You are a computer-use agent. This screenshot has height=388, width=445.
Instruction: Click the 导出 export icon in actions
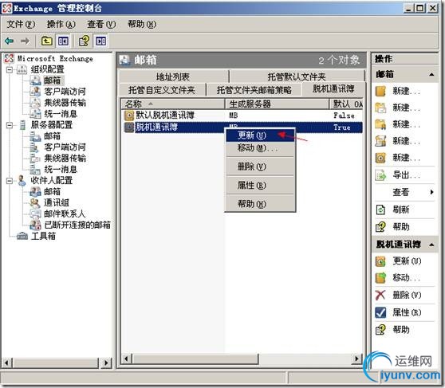pos(380,175)
